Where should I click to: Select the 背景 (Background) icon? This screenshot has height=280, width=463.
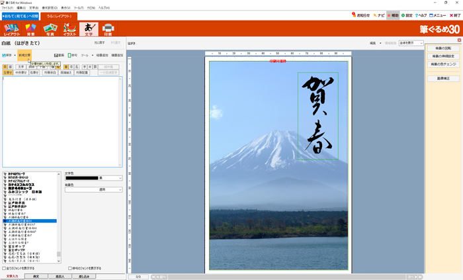(x=30, y=29)
